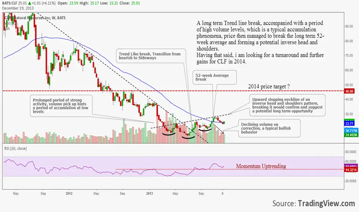Click the green 24.402M volume label
359x212 pixels.
point(351,135)
